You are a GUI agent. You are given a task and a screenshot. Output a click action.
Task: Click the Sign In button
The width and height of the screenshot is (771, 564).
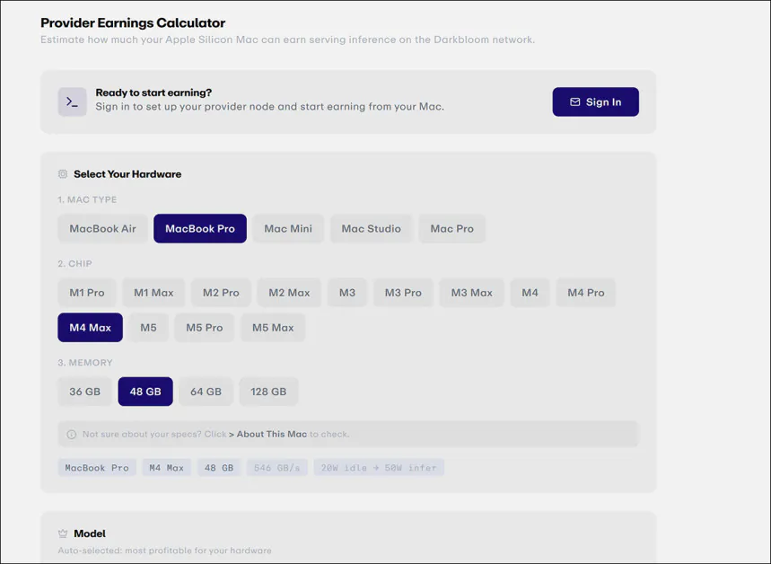tap(595, 101)
